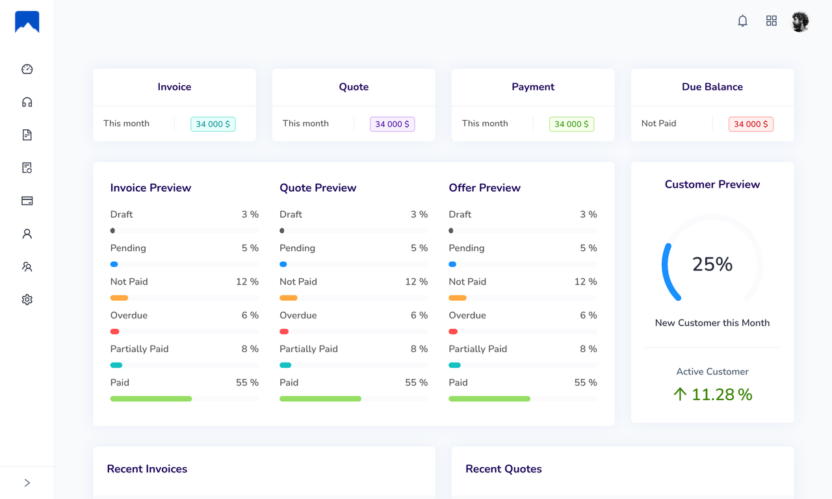Click Pending label in Offer Preview
The image size is (832, 499).
point(467,248)
